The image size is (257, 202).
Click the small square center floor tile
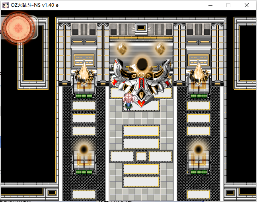(141, 156)
